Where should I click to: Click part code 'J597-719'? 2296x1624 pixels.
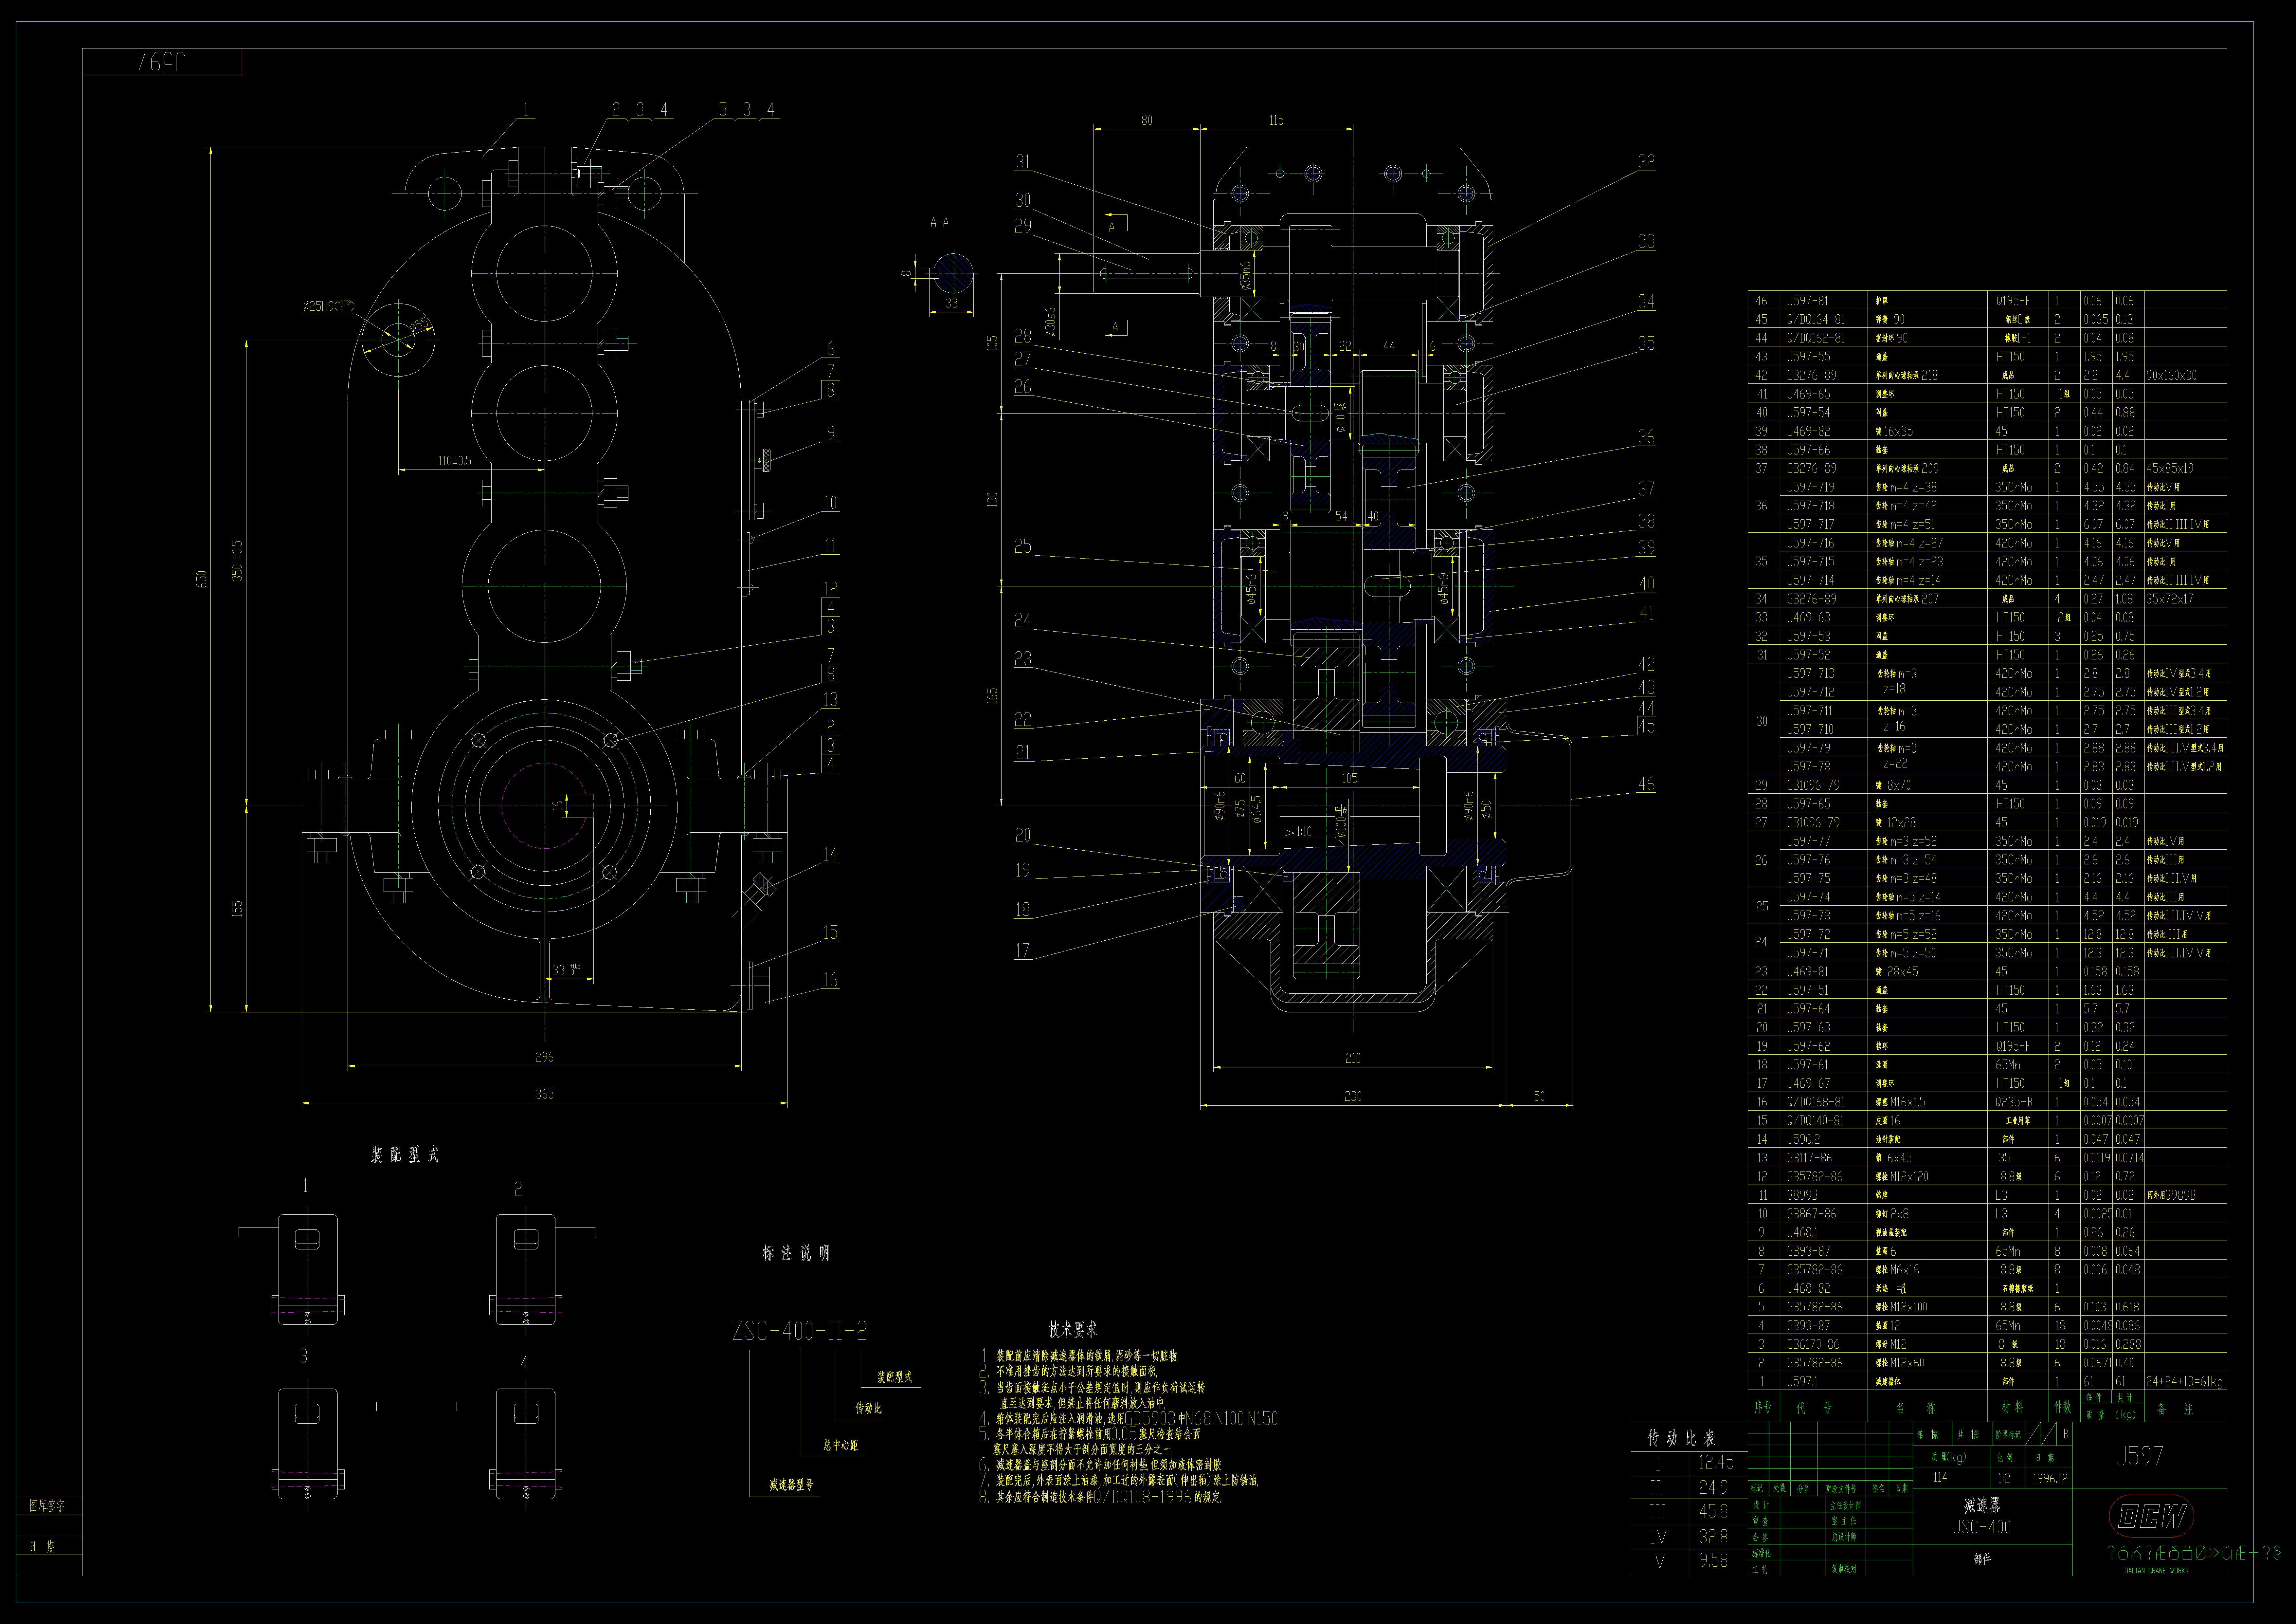(1811, 487)
